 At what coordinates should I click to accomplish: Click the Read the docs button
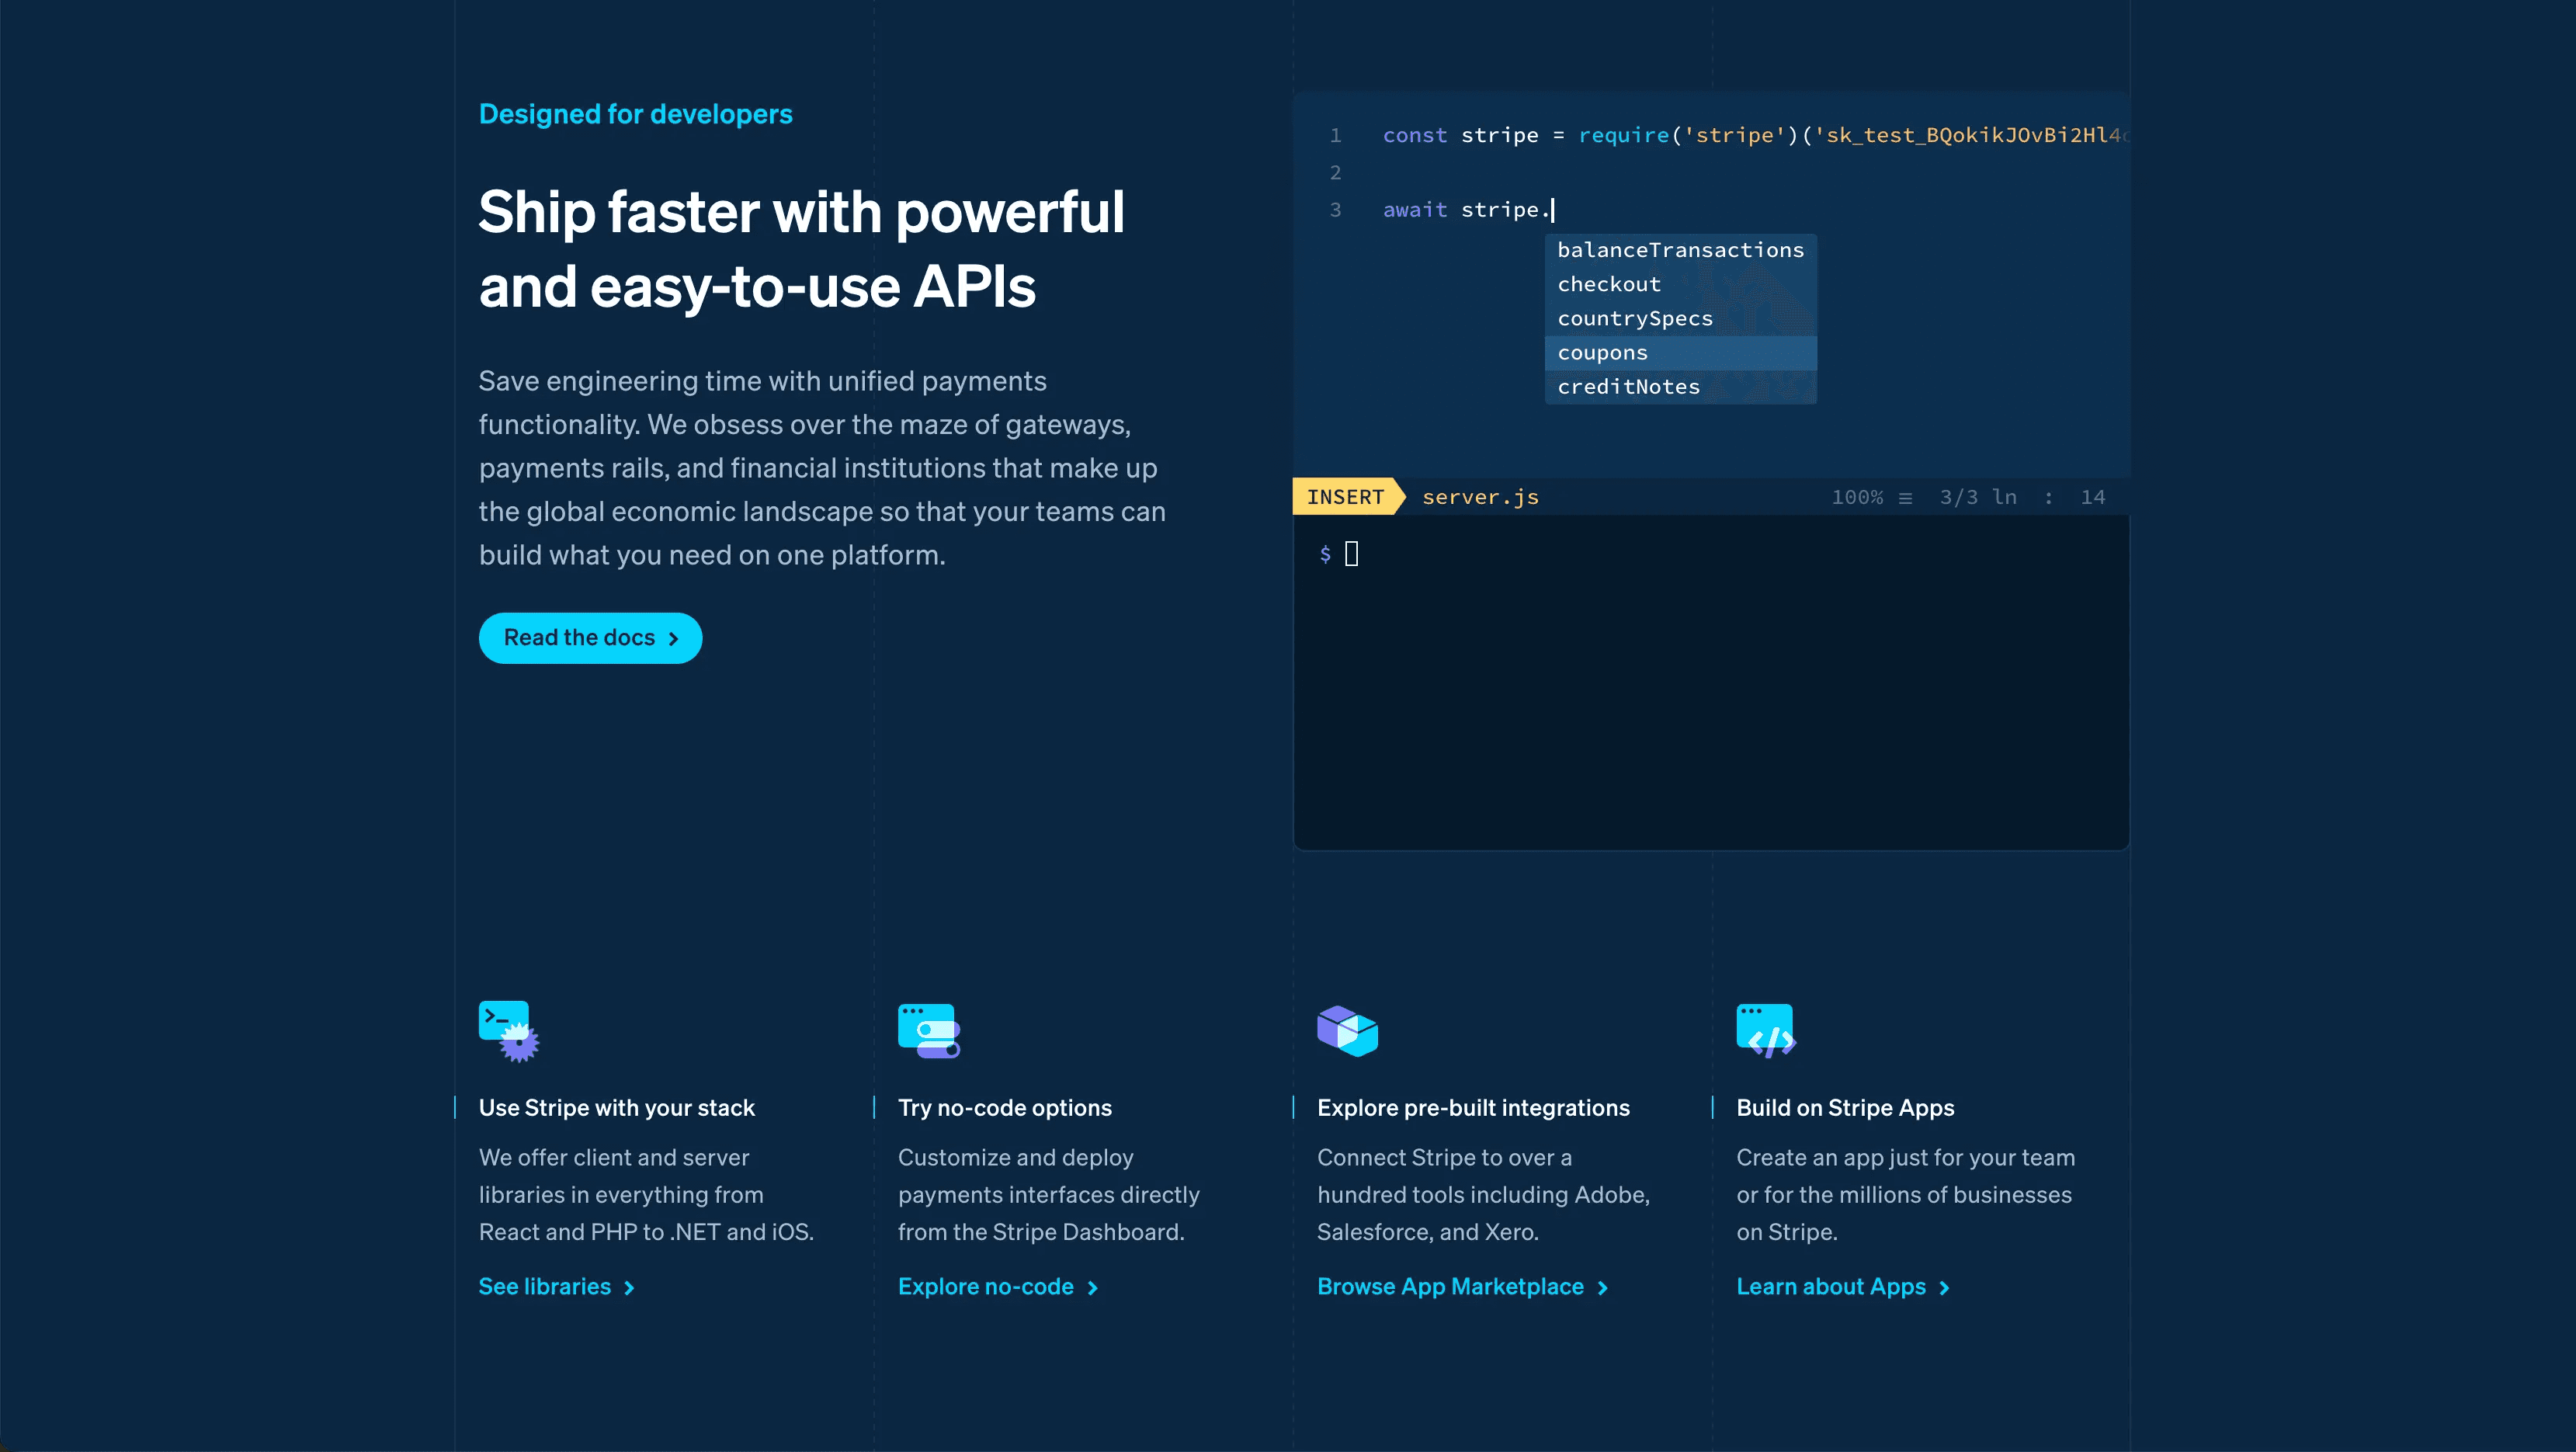[x=590, y=638]
